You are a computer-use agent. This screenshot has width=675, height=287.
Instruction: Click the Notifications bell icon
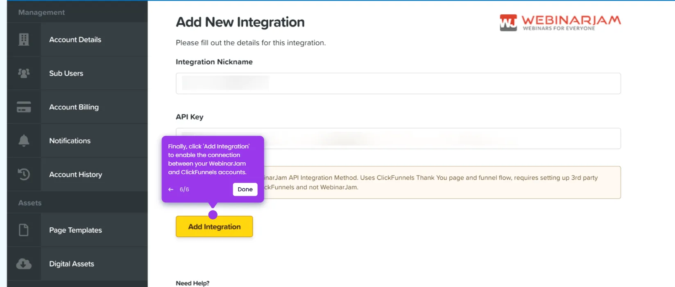coord(24,140)
